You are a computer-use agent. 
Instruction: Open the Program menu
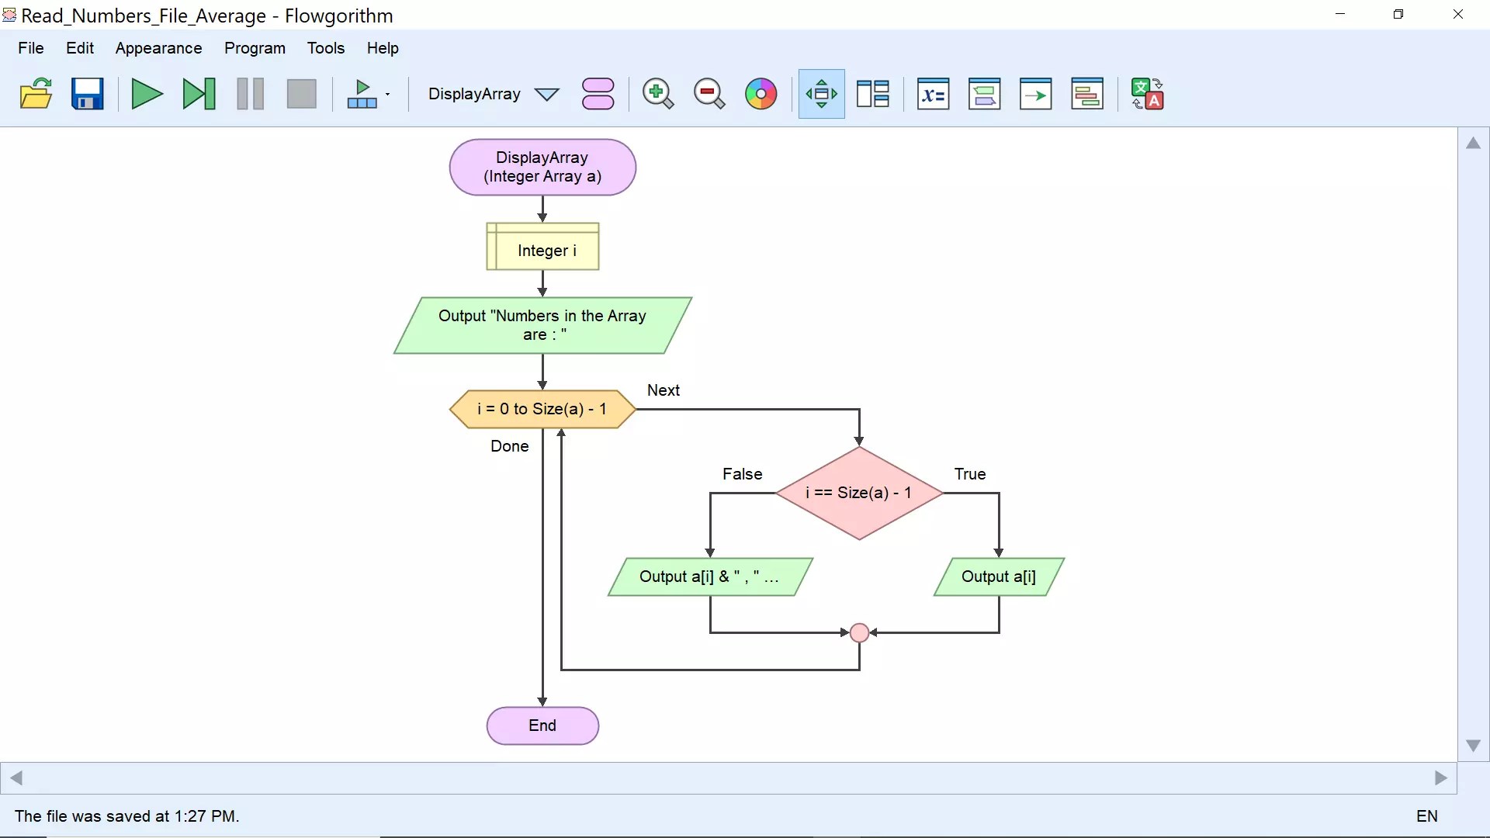tap(255, 48)
